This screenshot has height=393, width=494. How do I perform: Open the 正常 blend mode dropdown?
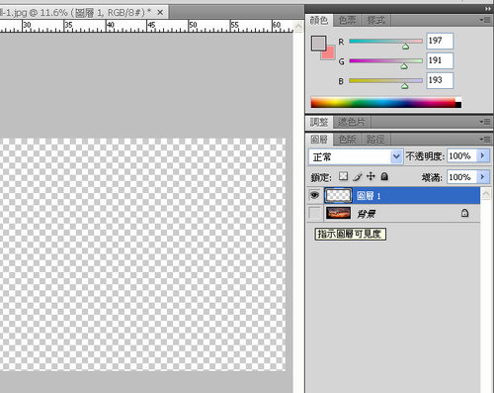tap(356, 156)
